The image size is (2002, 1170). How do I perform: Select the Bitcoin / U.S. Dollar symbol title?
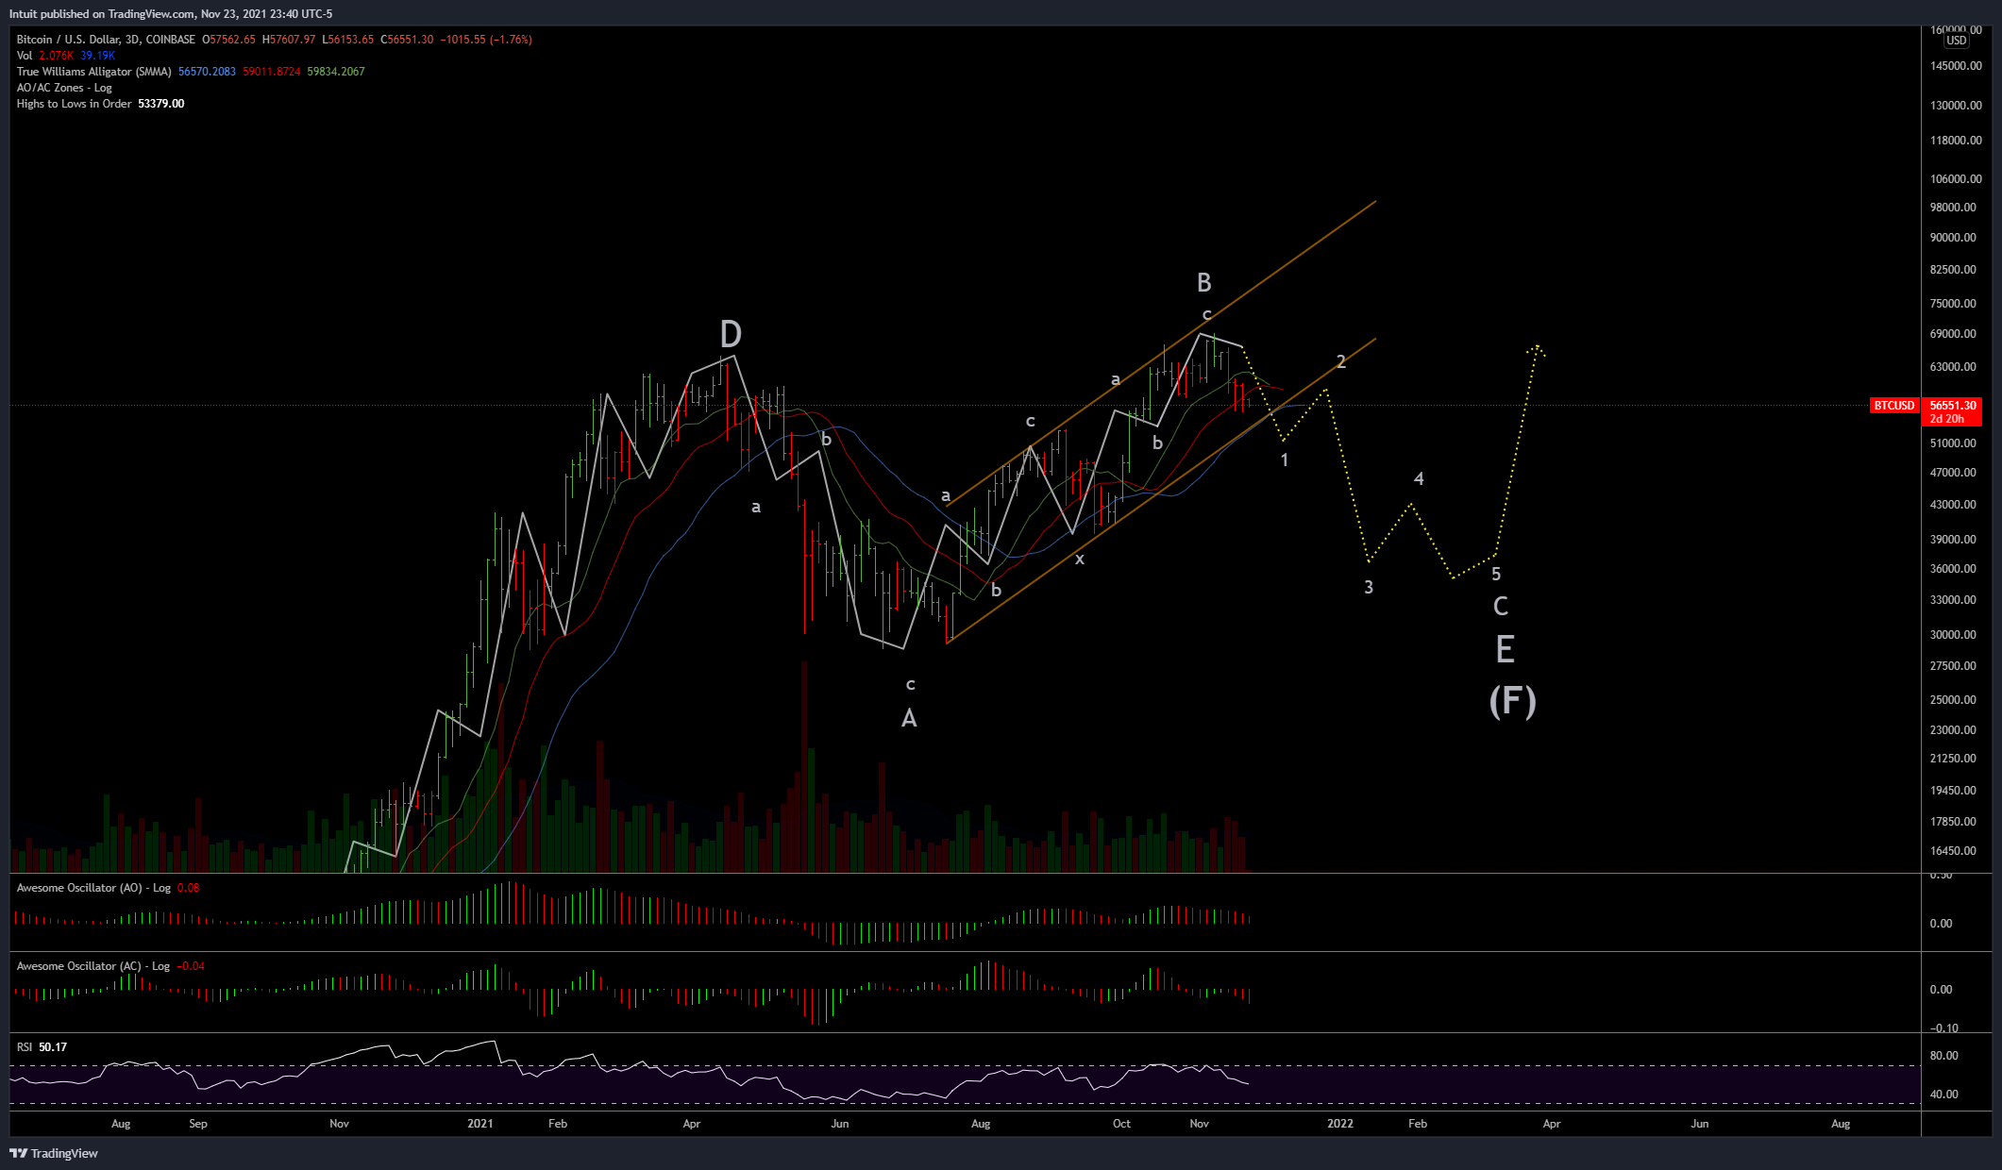coord(106,40)
